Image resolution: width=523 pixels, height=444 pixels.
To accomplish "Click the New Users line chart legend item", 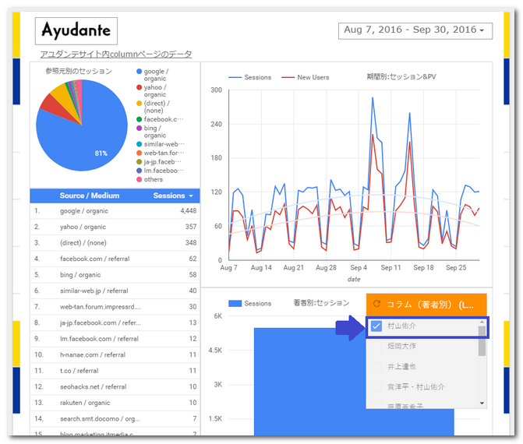I will 306,77.
